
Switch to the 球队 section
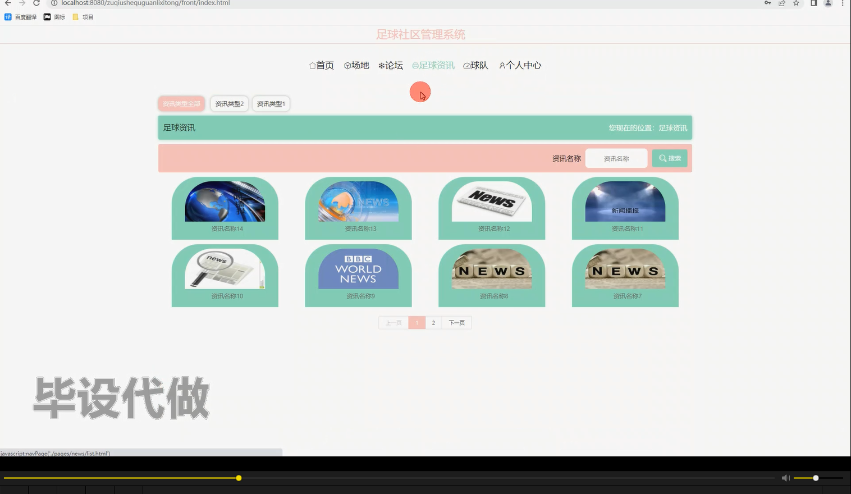[476, 65]
